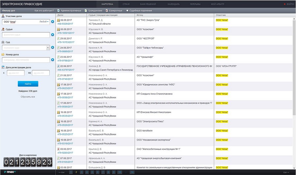Screen dimensions: 296x175
Task: Click the case icon in row А79-9586/2017
Action: (59, 103)
